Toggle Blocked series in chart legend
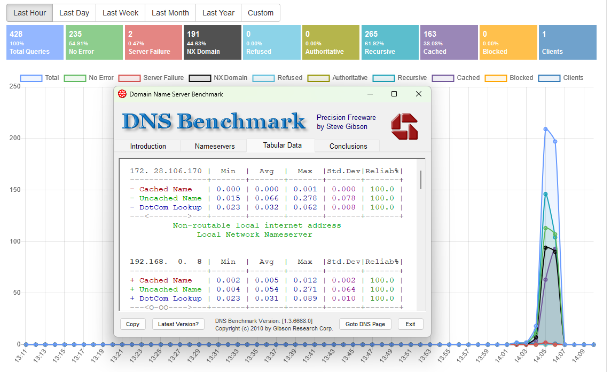 pos(509,78)
